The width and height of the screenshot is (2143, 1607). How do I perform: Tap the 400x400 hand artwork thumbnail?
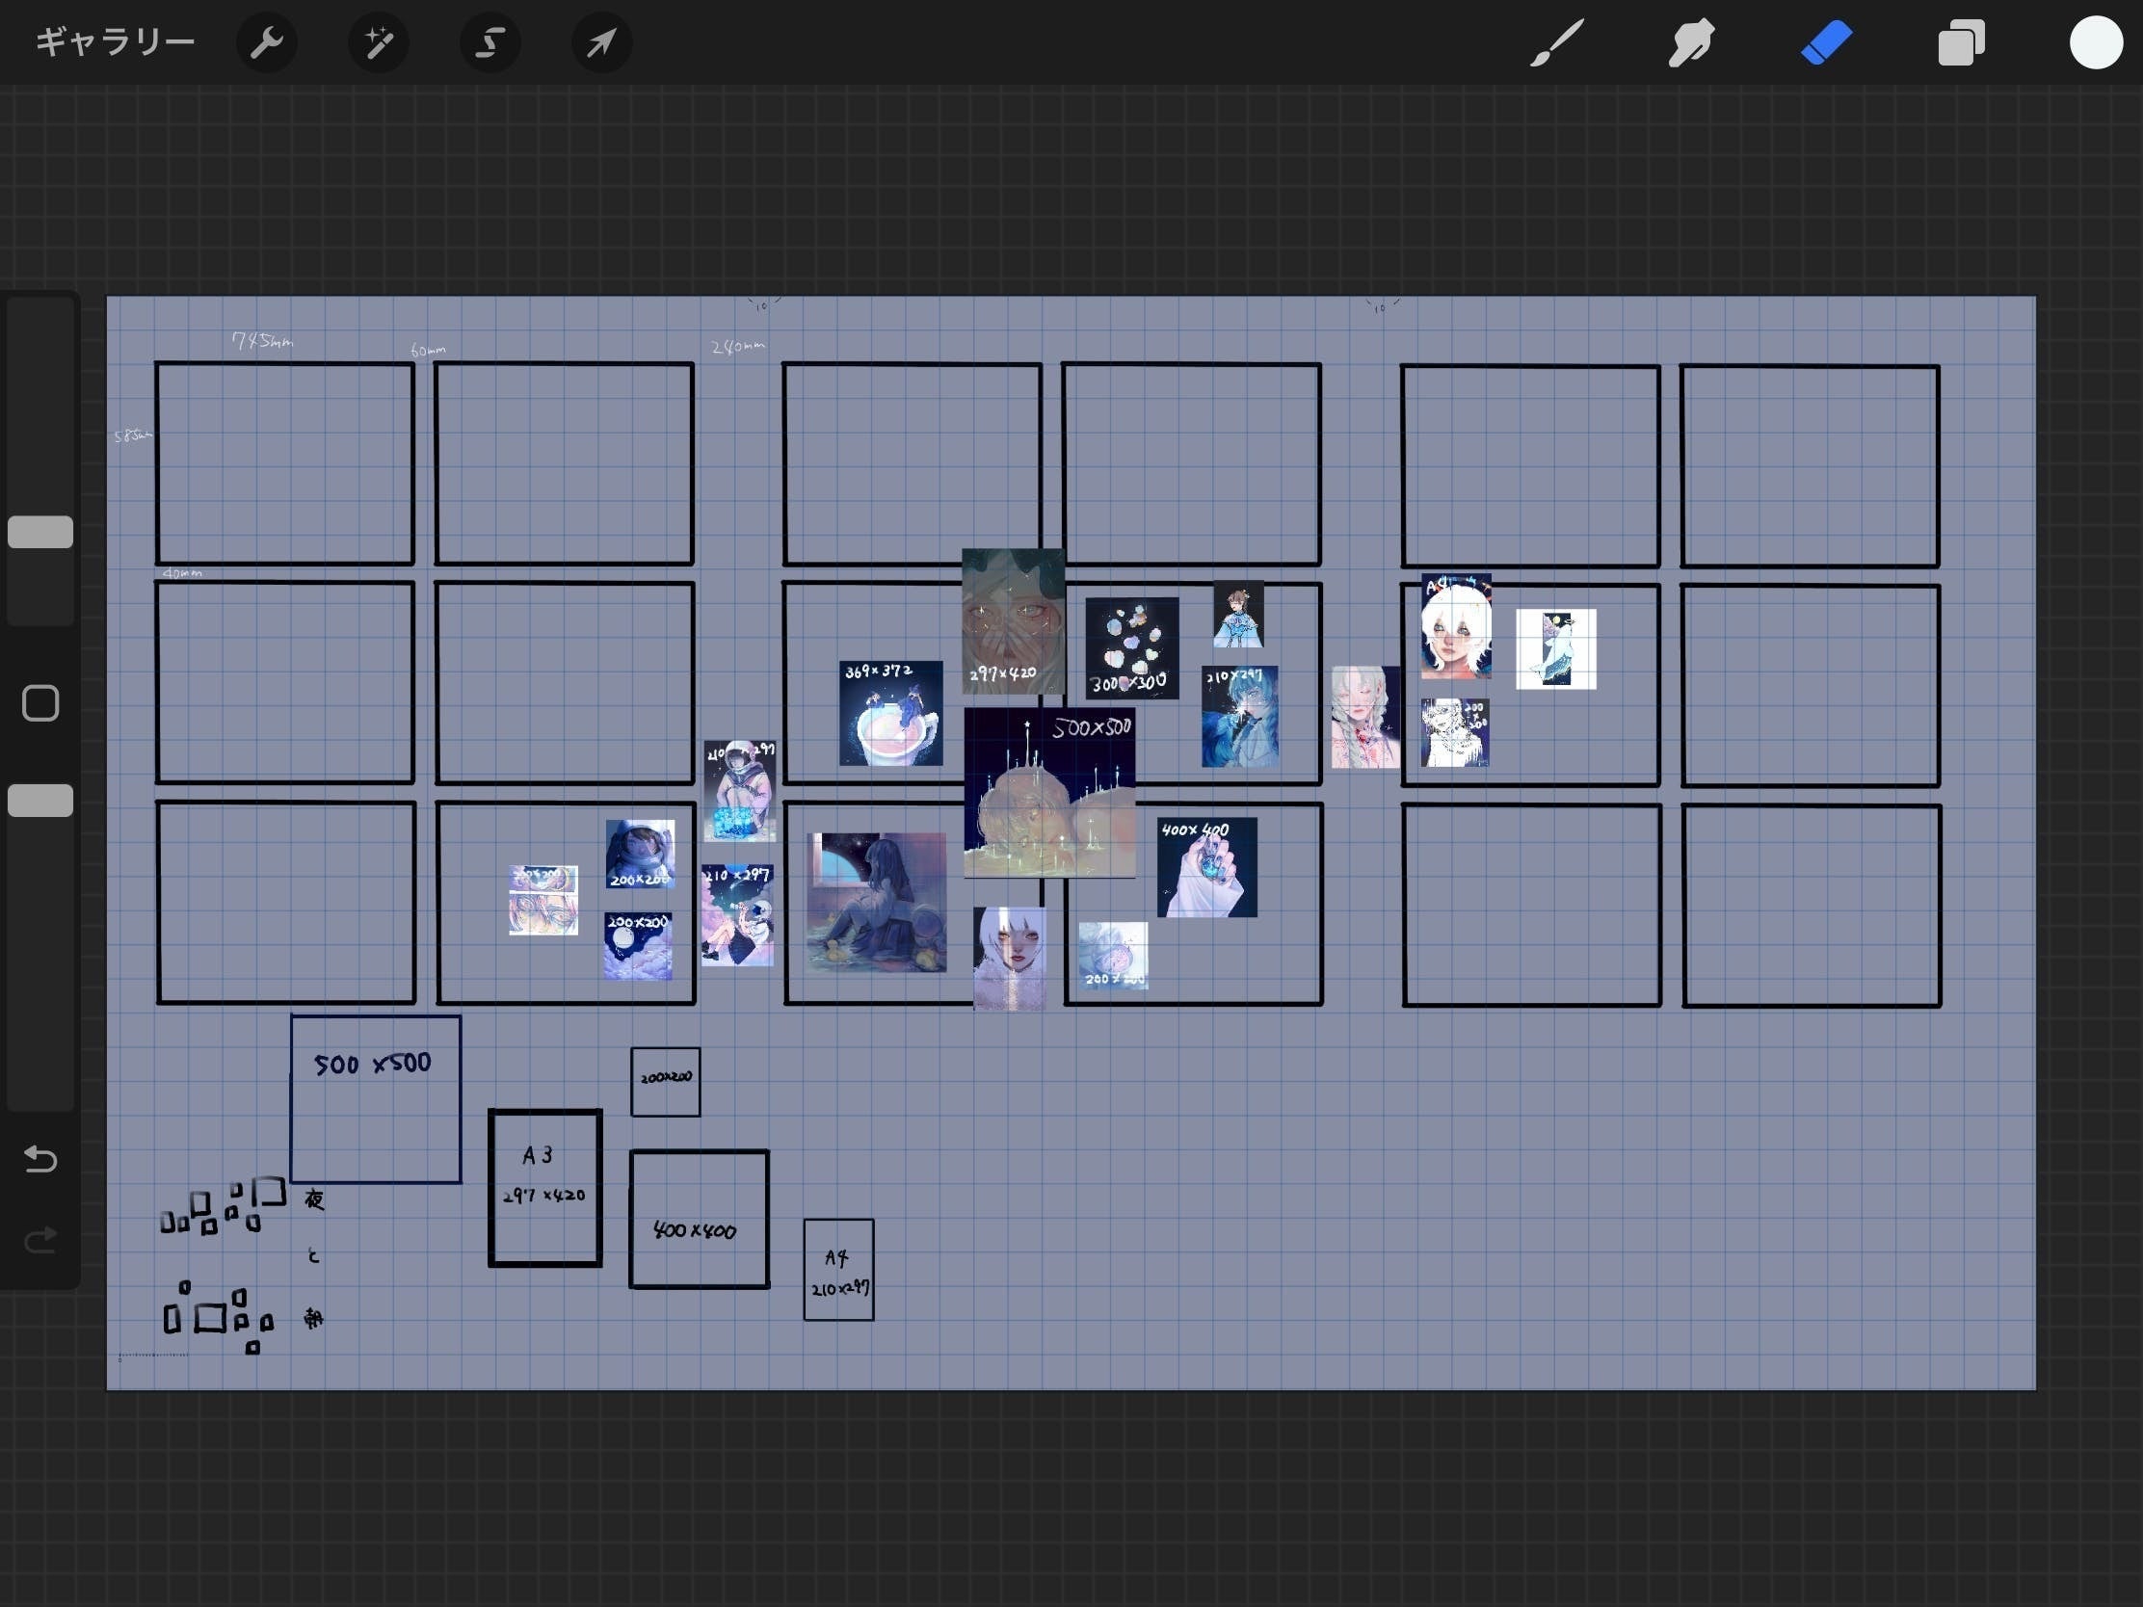(1206, 867)
